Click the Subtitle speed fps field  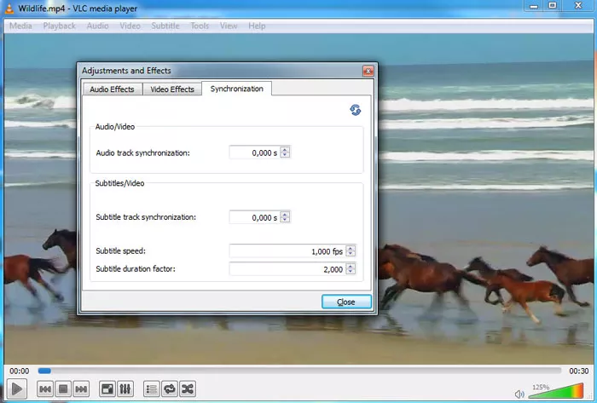pyautogui.click(x=287, y=251)
